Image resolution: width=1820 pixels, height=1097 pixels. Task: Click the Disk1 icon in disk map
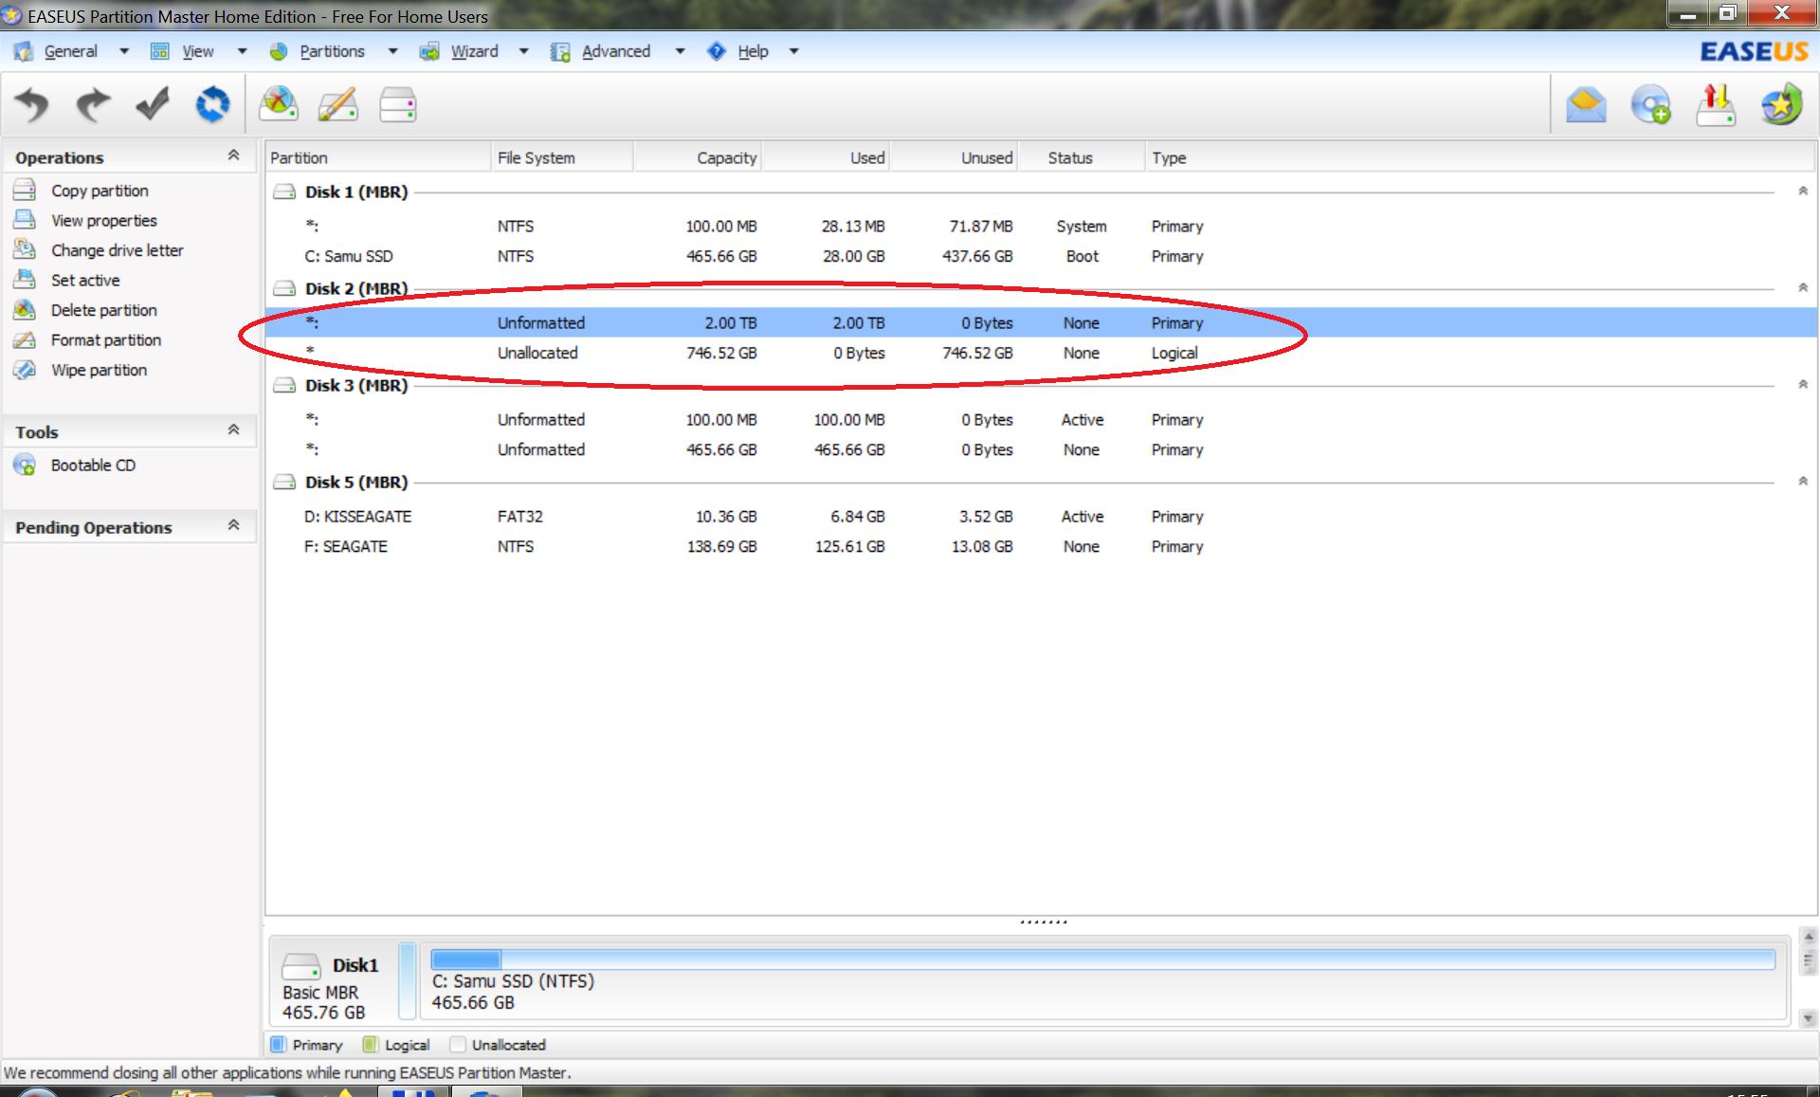301,966
